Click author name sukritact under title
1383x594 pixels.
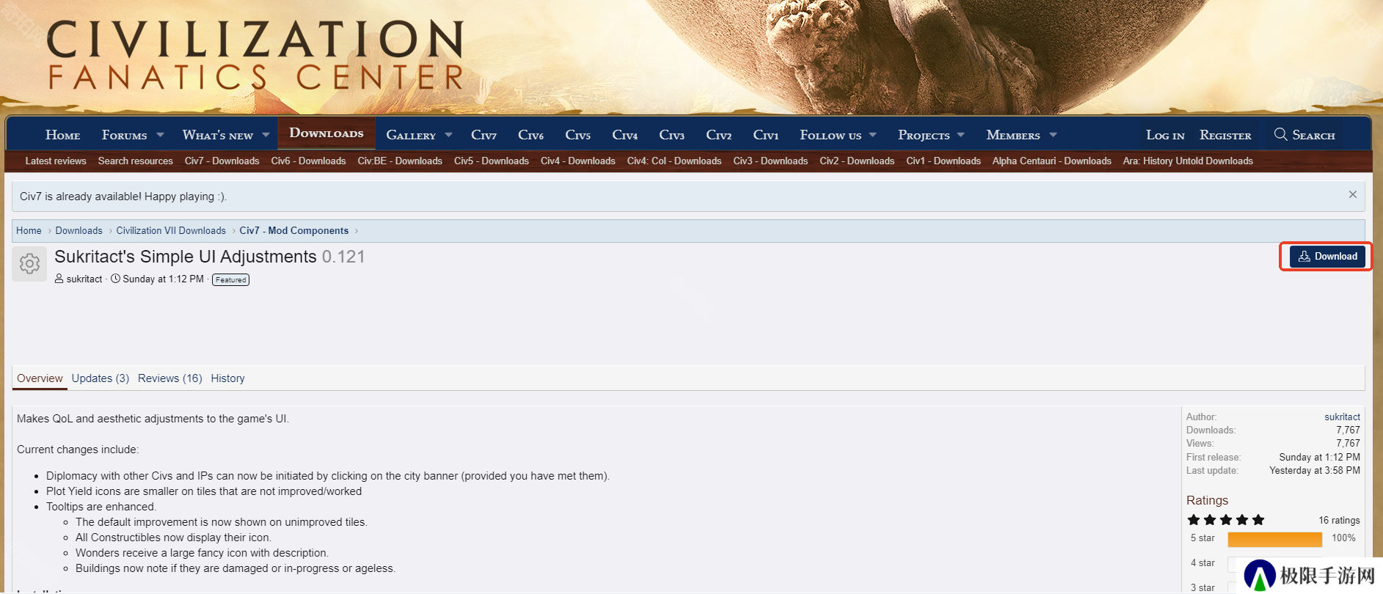click(84, 279)
